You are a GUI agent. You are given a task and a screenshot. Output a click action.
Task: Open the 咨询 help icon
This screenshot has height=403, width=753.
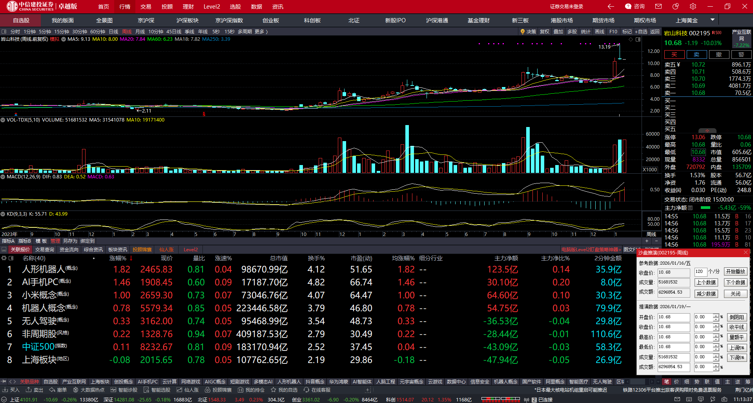pyautogui.click(x=635, y=6)
